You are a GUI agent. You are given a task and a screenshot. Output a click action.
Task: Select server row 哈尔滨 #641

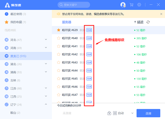[108, 46]
